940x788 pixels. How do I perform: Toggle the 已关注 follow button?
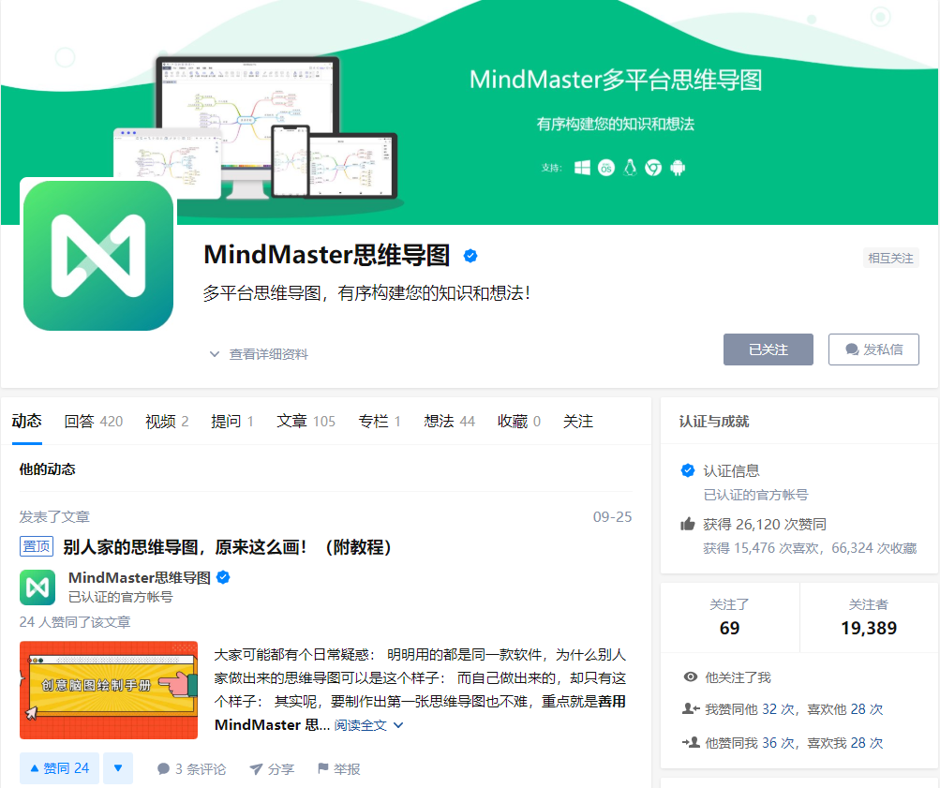[768, 349]
